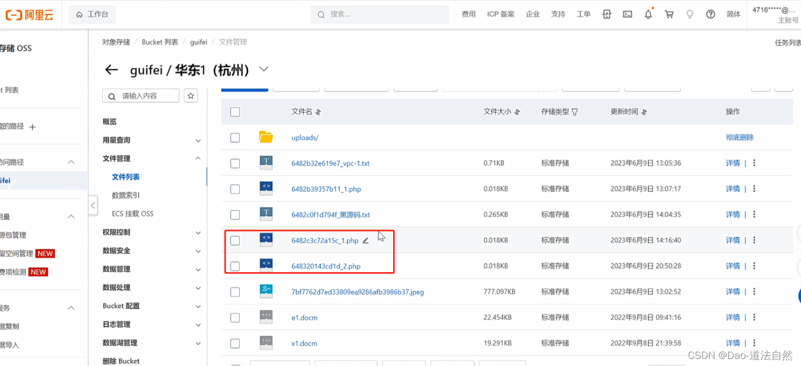Click 费用 in the top navigation
Viewport: 801px width, 366px height.
468,14
